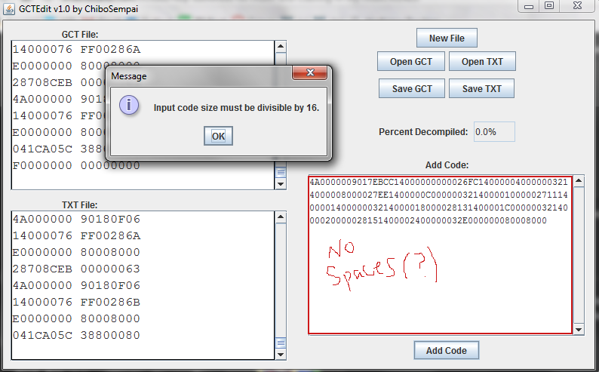Click OK in the Message dialog
Viewport: 599px width, 372px height.
[218, 136]
